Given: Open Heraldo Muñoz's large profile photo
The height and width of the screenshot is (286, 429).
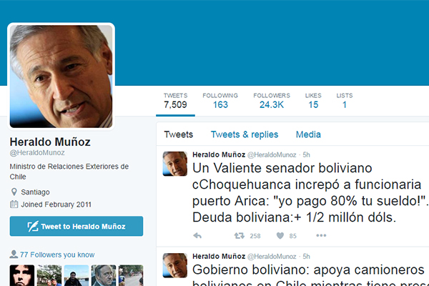Looking at the screenshot, I should [x=61, y=77].
